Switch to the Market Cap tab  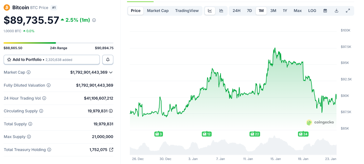[158, 10]
